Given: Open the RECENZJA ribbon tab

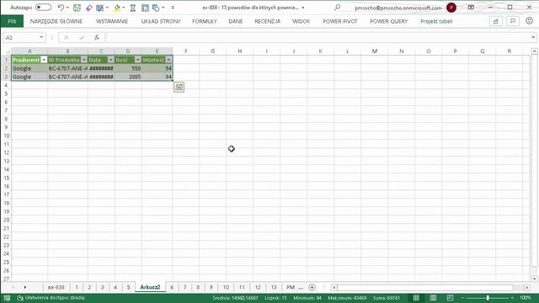Looking at the screenshot, I should coord(268,21).
